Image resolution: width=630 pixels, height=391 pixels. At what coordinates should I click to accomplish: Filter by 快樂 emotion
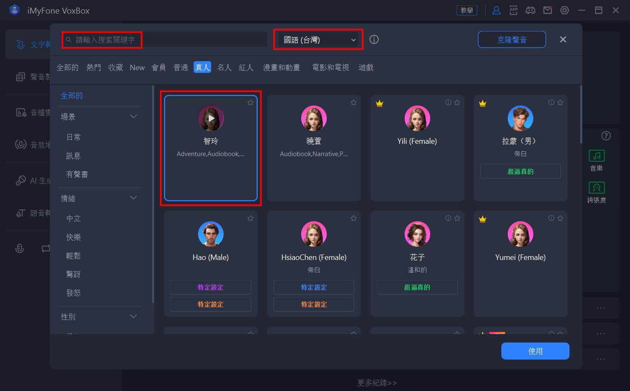73,237
